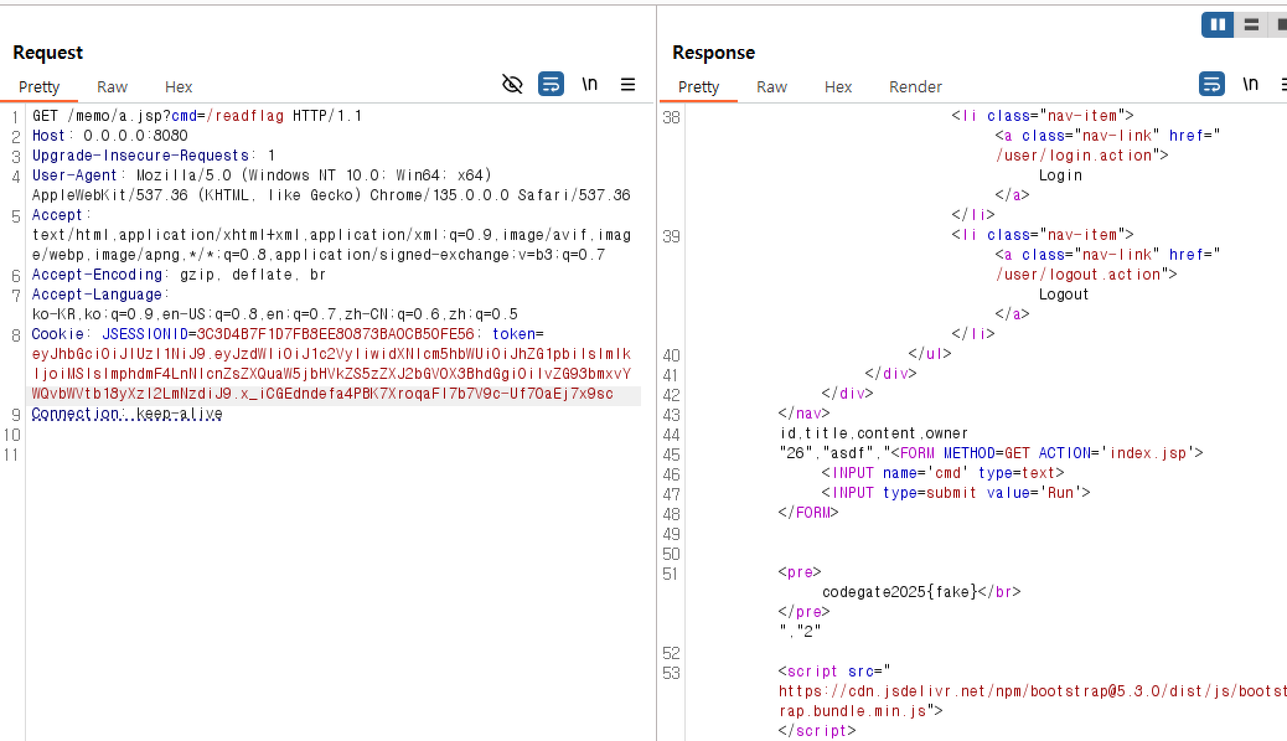Image resolution: width=1287 pixels, height=741 pixels.
Task: Toggle word wrap icon in Response panel
Action: click(x=1211, y=84)
